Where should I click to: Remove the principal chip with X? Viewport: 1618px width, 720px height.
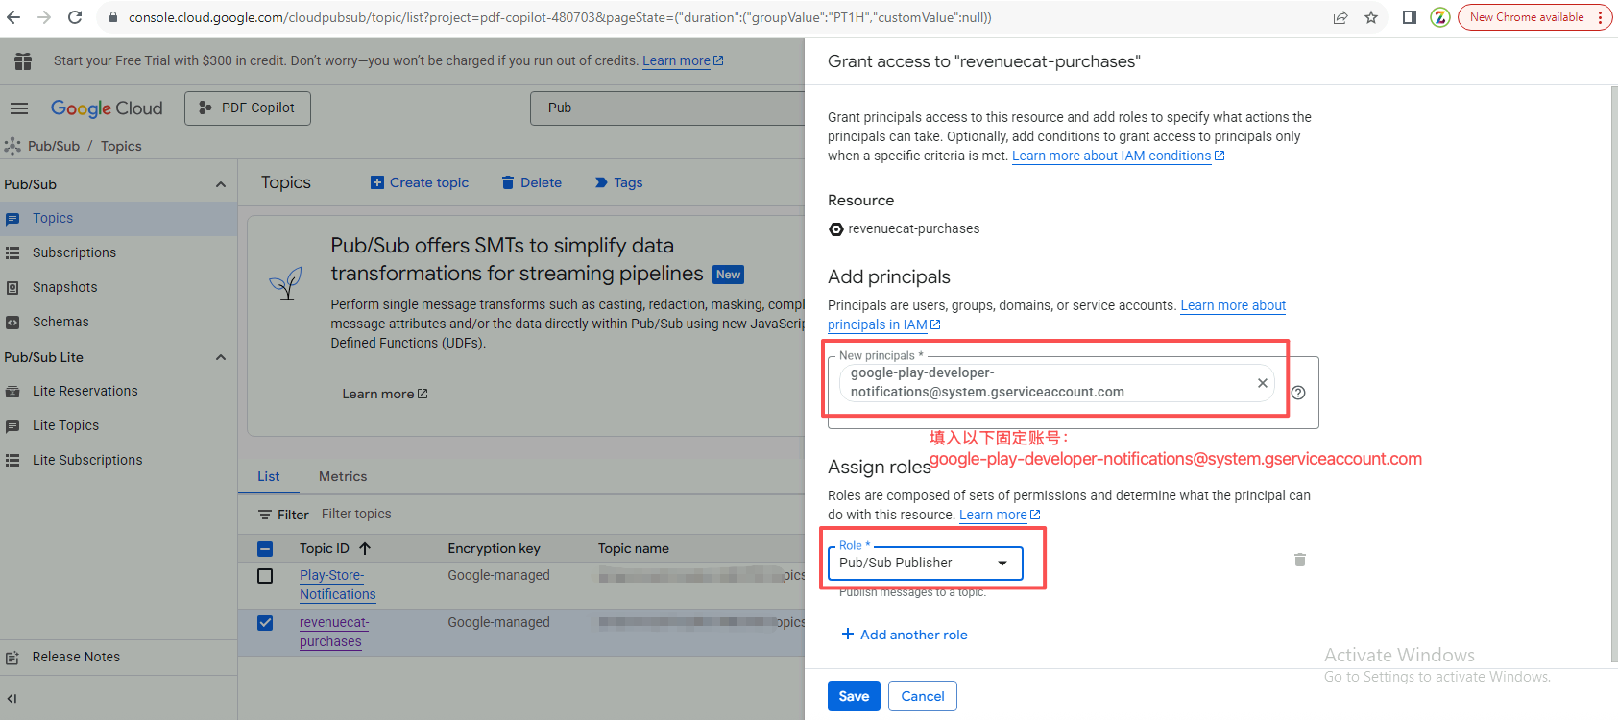(1263, 383)
